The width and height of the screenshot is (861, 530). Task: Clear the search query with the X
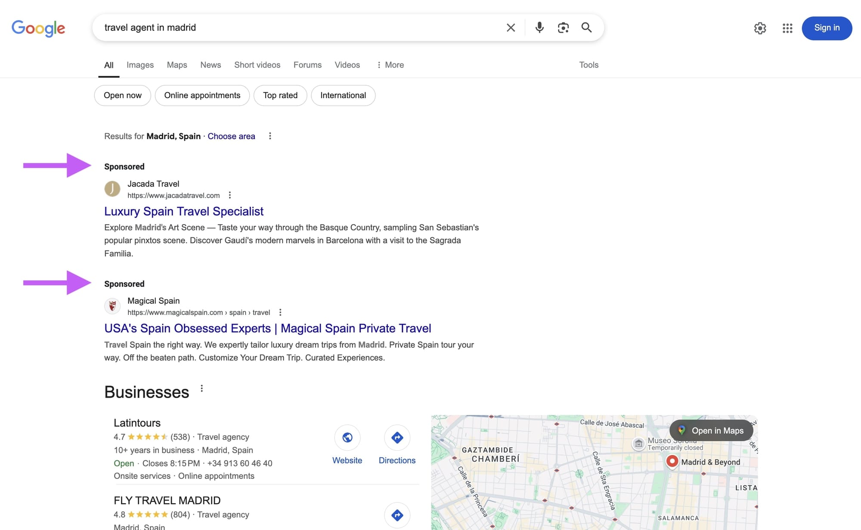coord(511,28)
